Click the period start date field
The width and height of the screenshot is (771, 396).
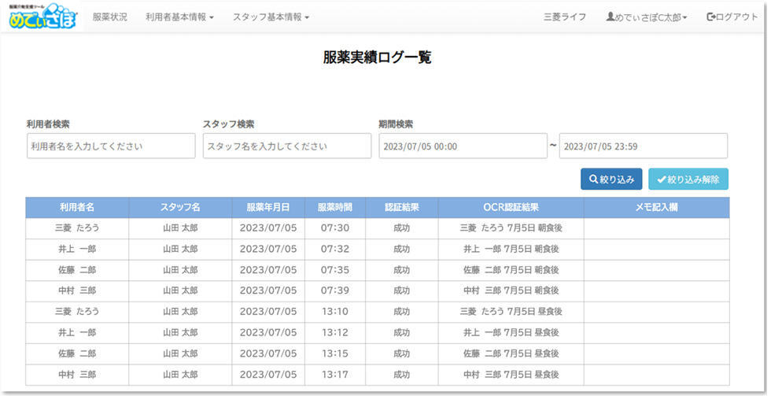pyautogui.click(x=463, y=146)
